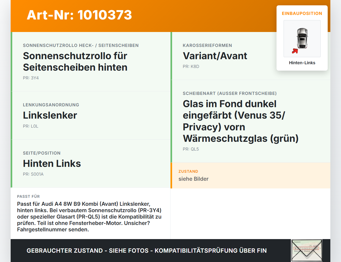
Task: Click the green bar next to Seite/Position
Action: click(11, 163)
